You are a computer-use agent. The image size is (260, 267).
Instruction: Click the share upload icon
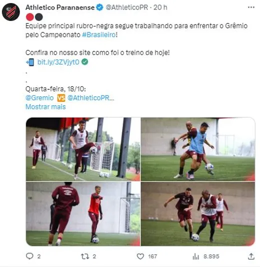coord(251,256)
